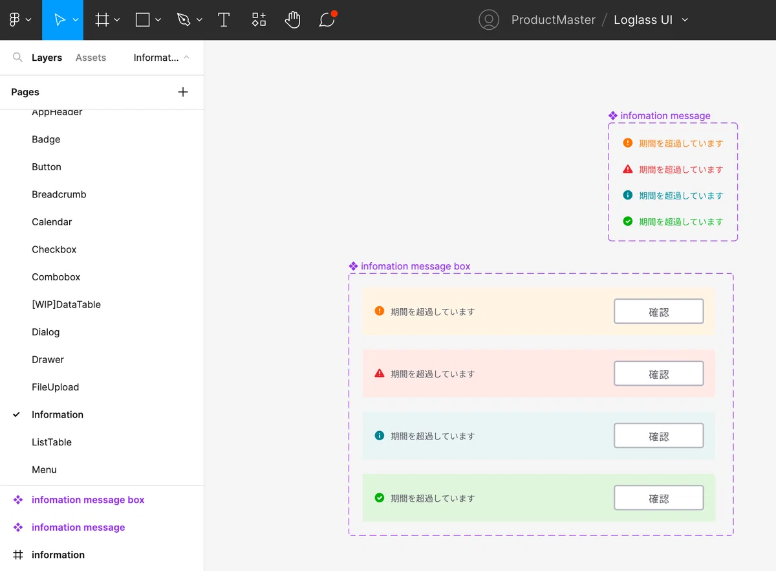Open the Breadcrumb page
This screenshot has height=571, width=776.
pyautogui.click(x=59, y=194)
